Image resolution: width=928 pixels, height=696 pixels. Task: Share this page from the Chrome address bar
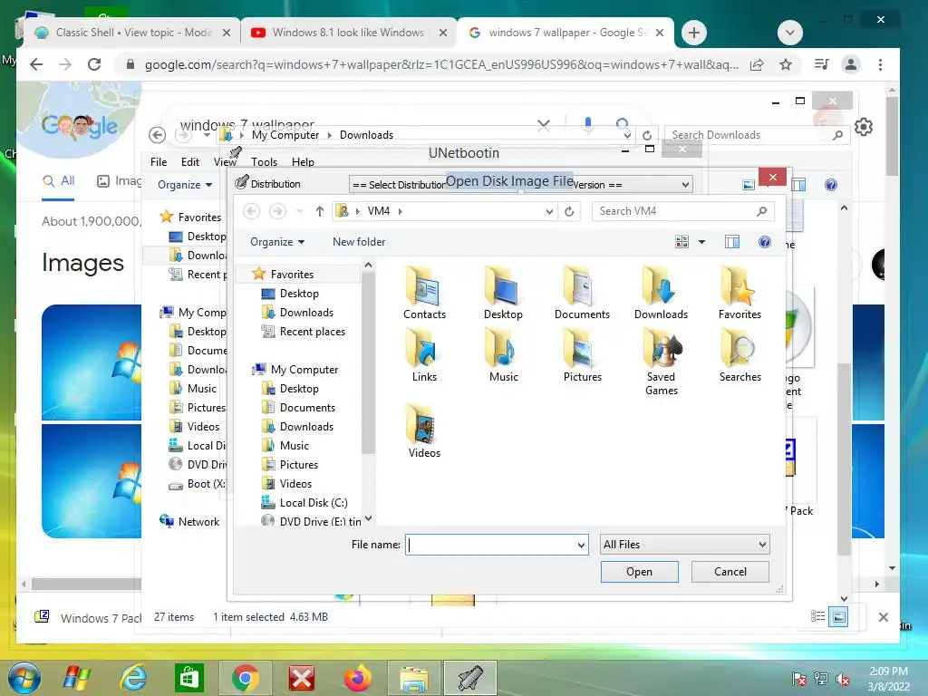tap(757, 64)
